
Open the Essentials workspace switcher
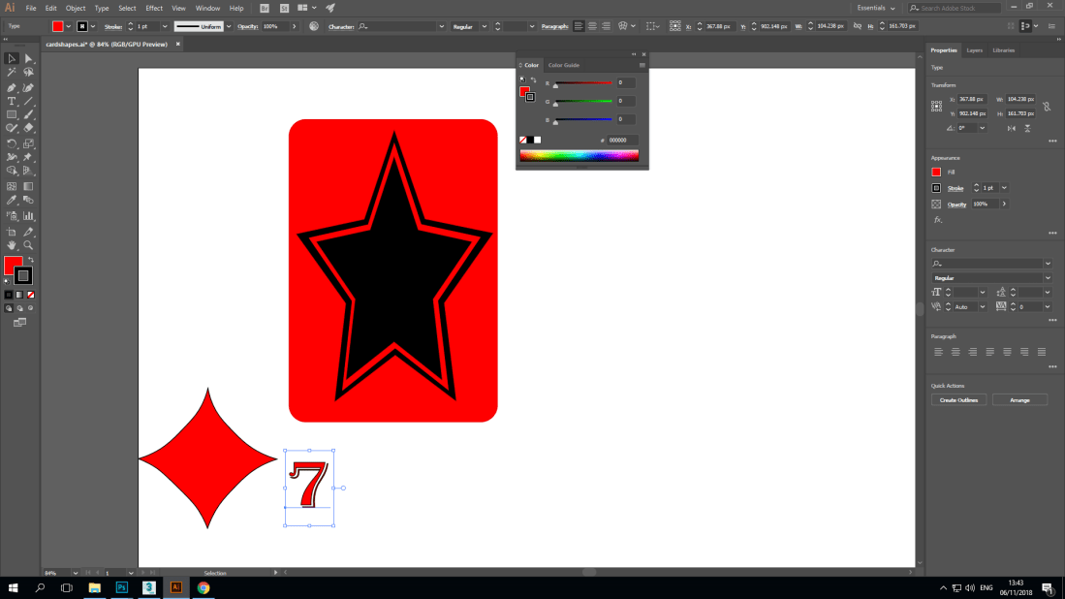point(872,7)
